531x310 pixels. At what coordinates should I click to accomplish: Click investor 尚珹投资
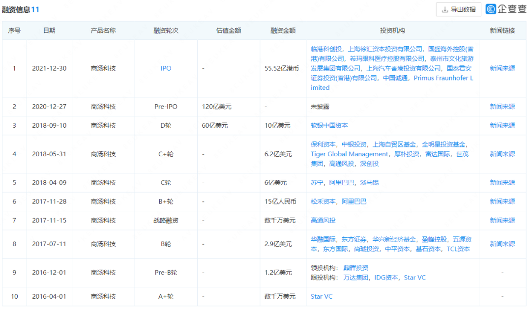366,249
